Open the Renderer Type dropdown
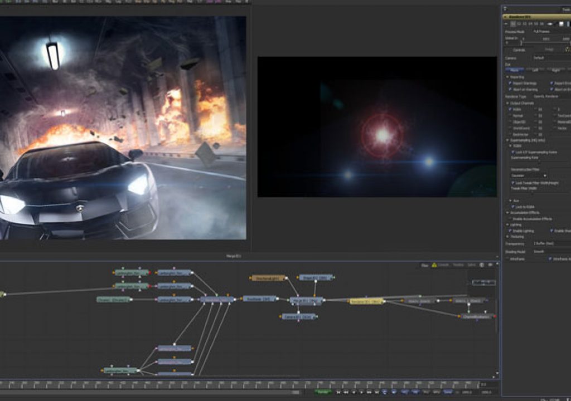 click(x=551, y=96)
